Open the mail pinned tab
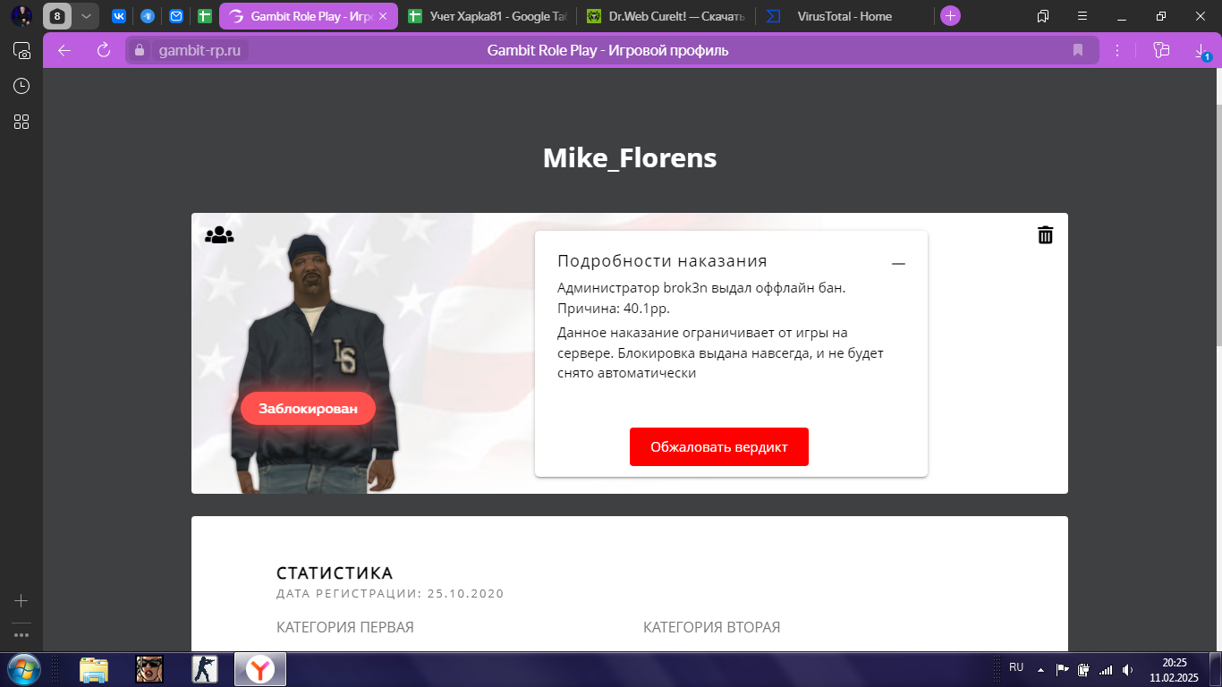 [176, 16]
